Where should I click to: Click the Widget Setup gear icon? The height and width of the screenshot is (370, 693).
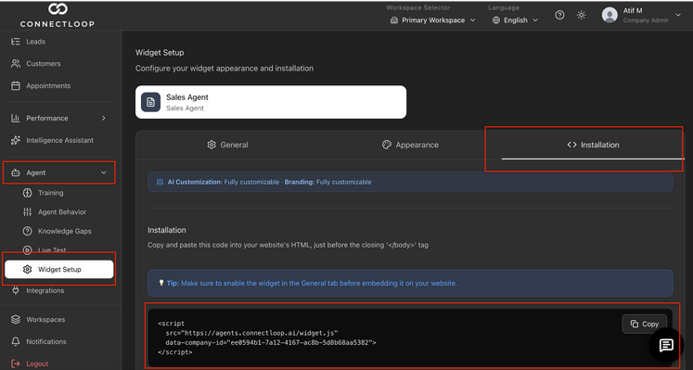coord(28,269)
